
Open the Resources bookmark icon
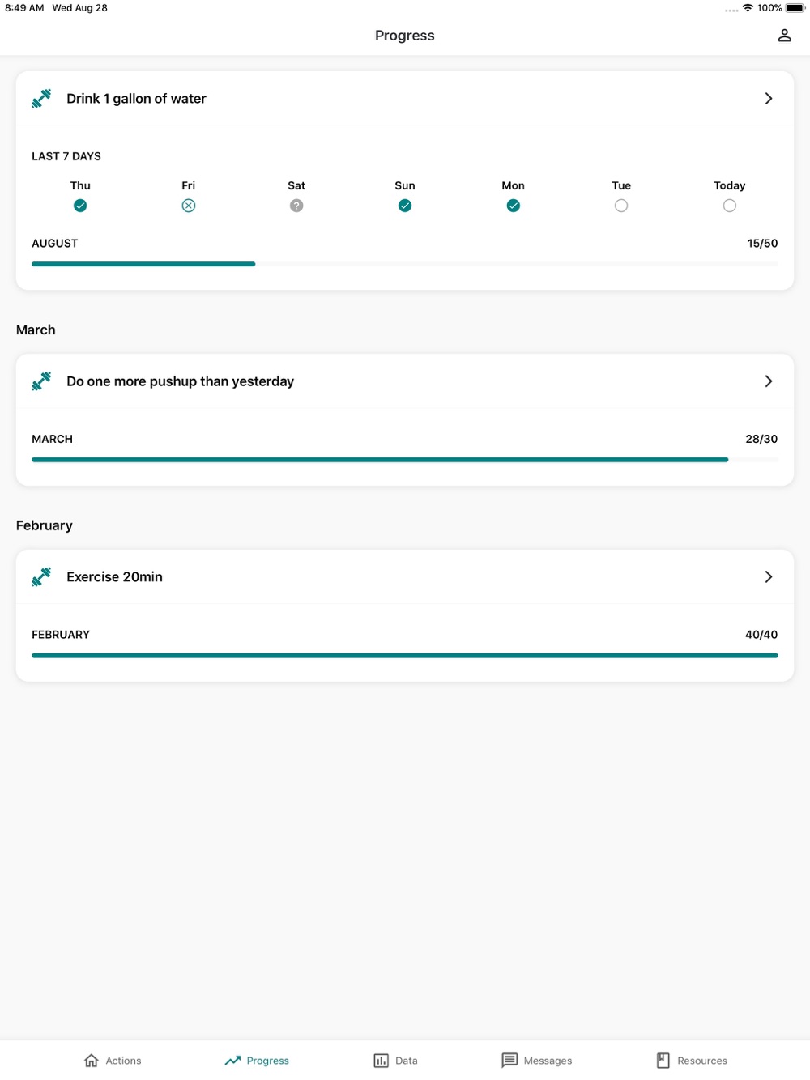pos(663,1060)
